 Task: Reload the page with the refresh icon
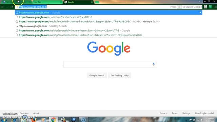click(x=12, y=7)
